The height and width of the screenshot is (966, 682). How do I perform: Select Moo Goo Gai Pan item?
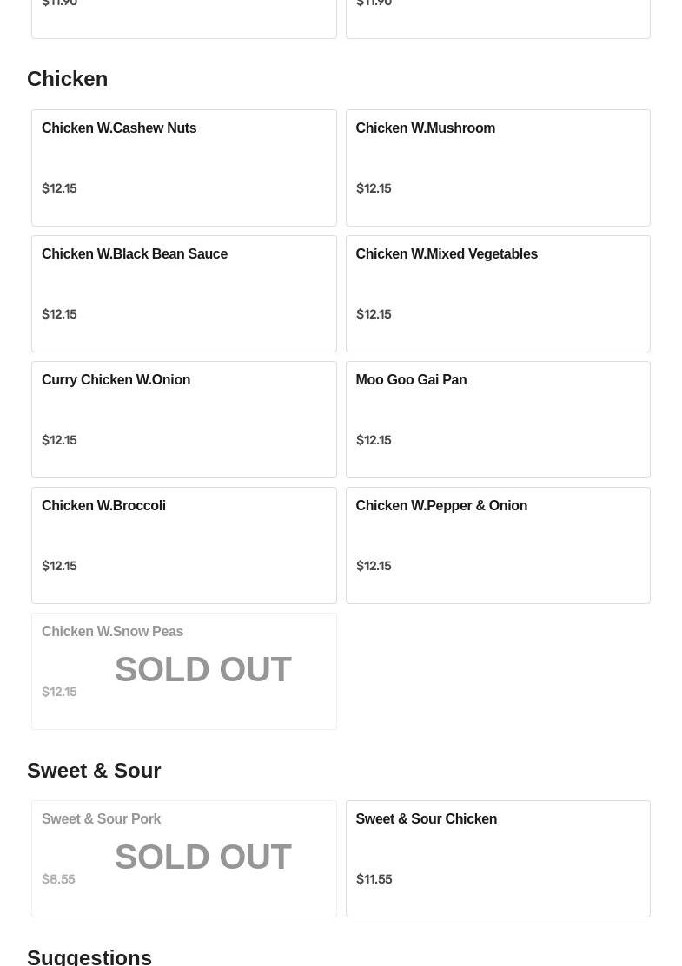(498, 419)
